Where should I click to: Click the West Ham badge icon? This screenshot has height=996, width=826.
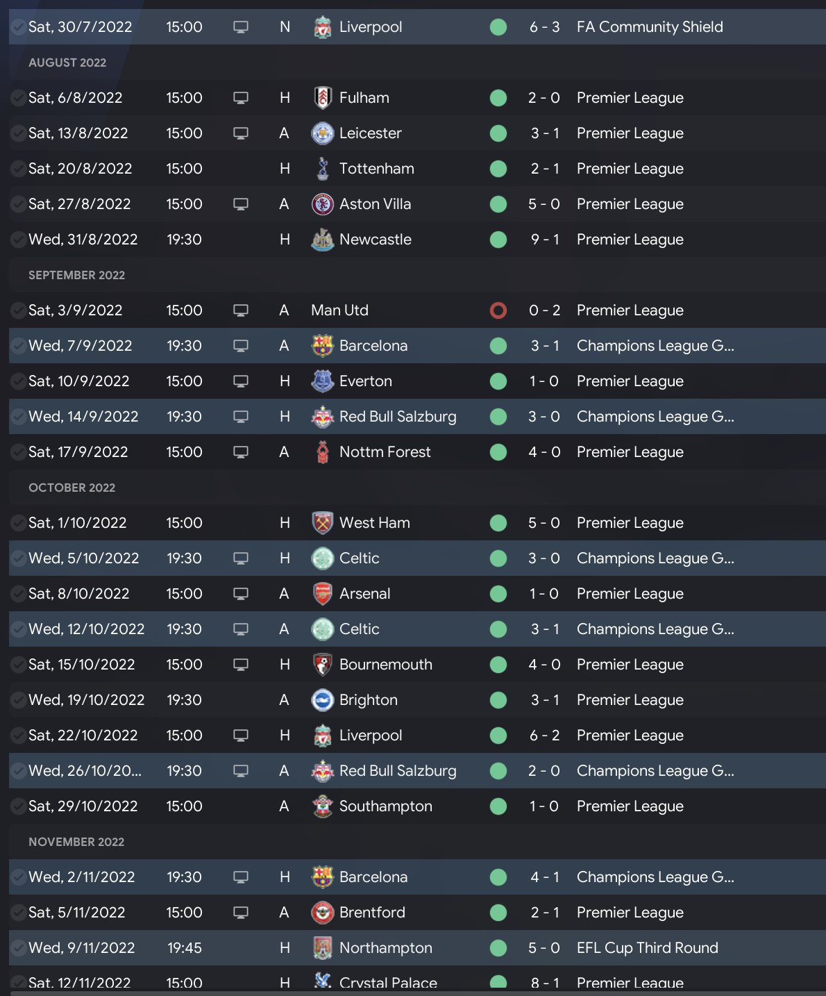323,523
